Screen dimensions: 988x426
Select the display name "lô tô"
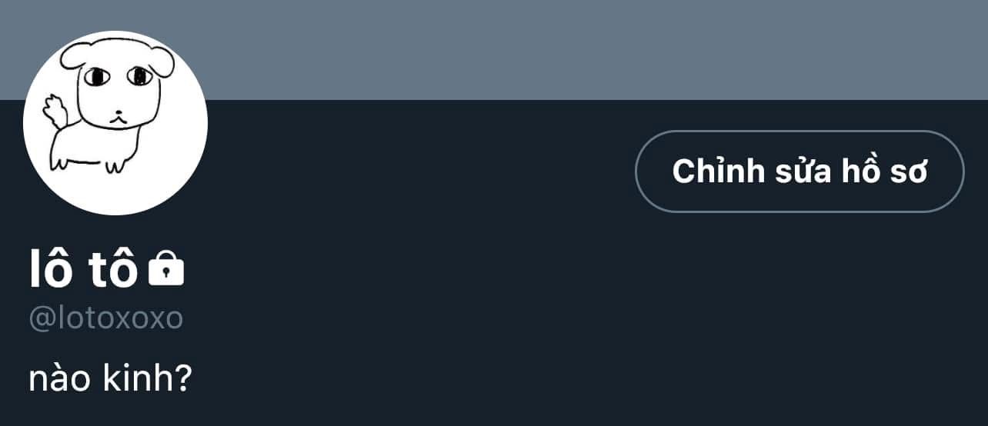(83, 270)
